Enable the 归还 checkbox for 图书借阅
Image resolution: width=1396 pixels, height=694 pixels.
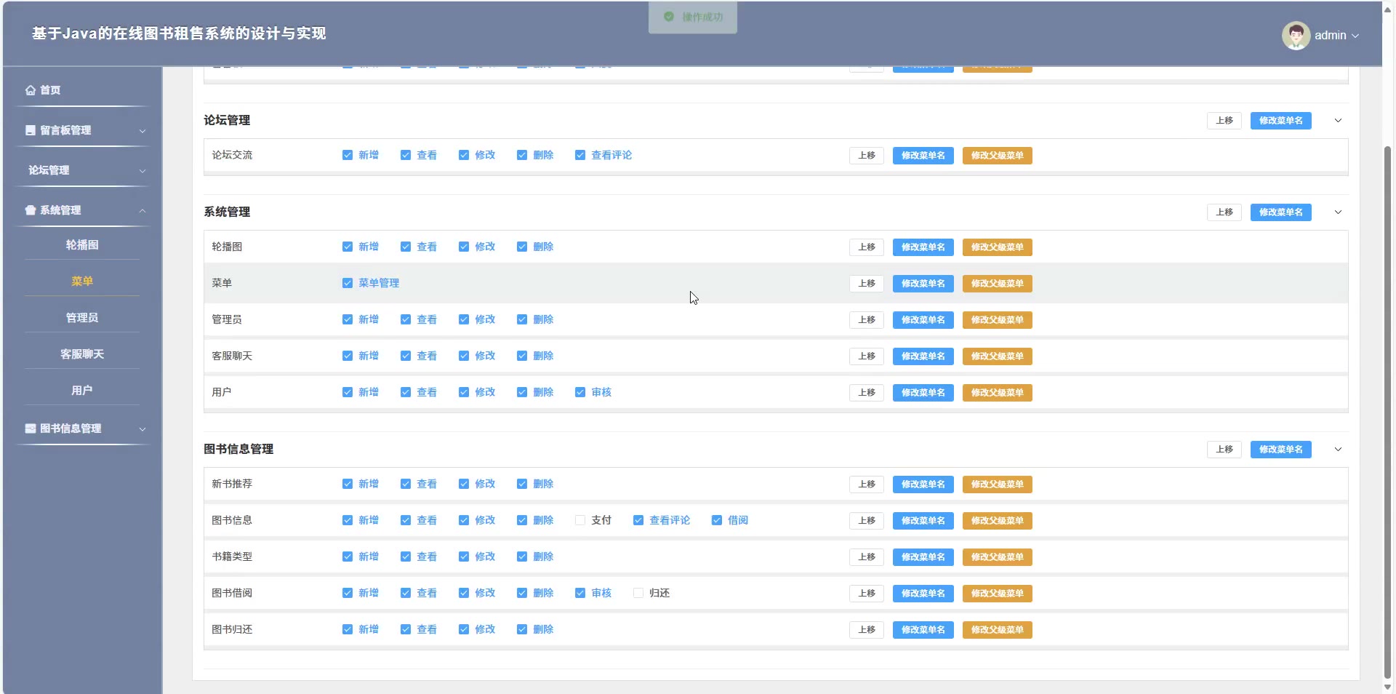click(638, 593)
